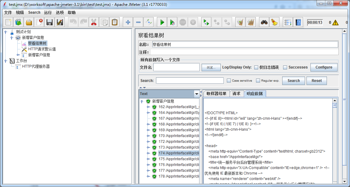Viewport: 350px width, 187px height.
Task: Click the Clear All broom icon
Action: (x=274, y=22)
